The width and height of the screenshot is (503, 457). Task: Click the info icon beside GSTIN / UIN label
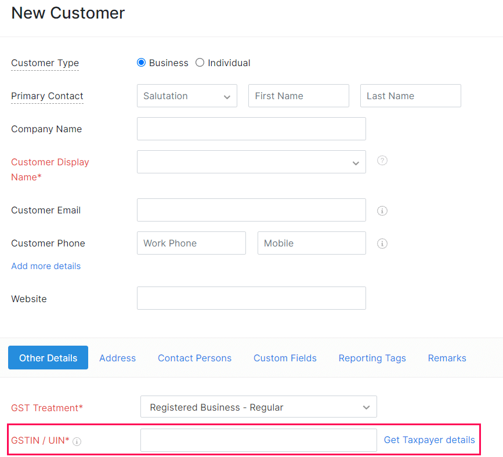77,441
